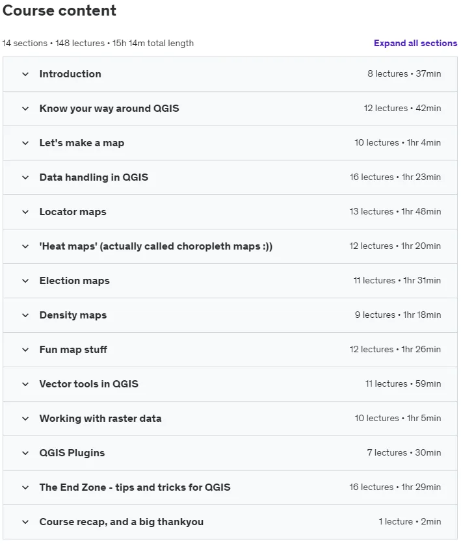Expand the Density maps chevron
461x544 pixels.
pyautogui.click(x=25, y=315)
